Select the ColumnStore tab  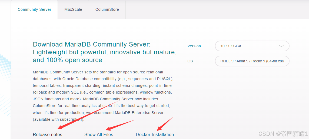coord(107,9)
